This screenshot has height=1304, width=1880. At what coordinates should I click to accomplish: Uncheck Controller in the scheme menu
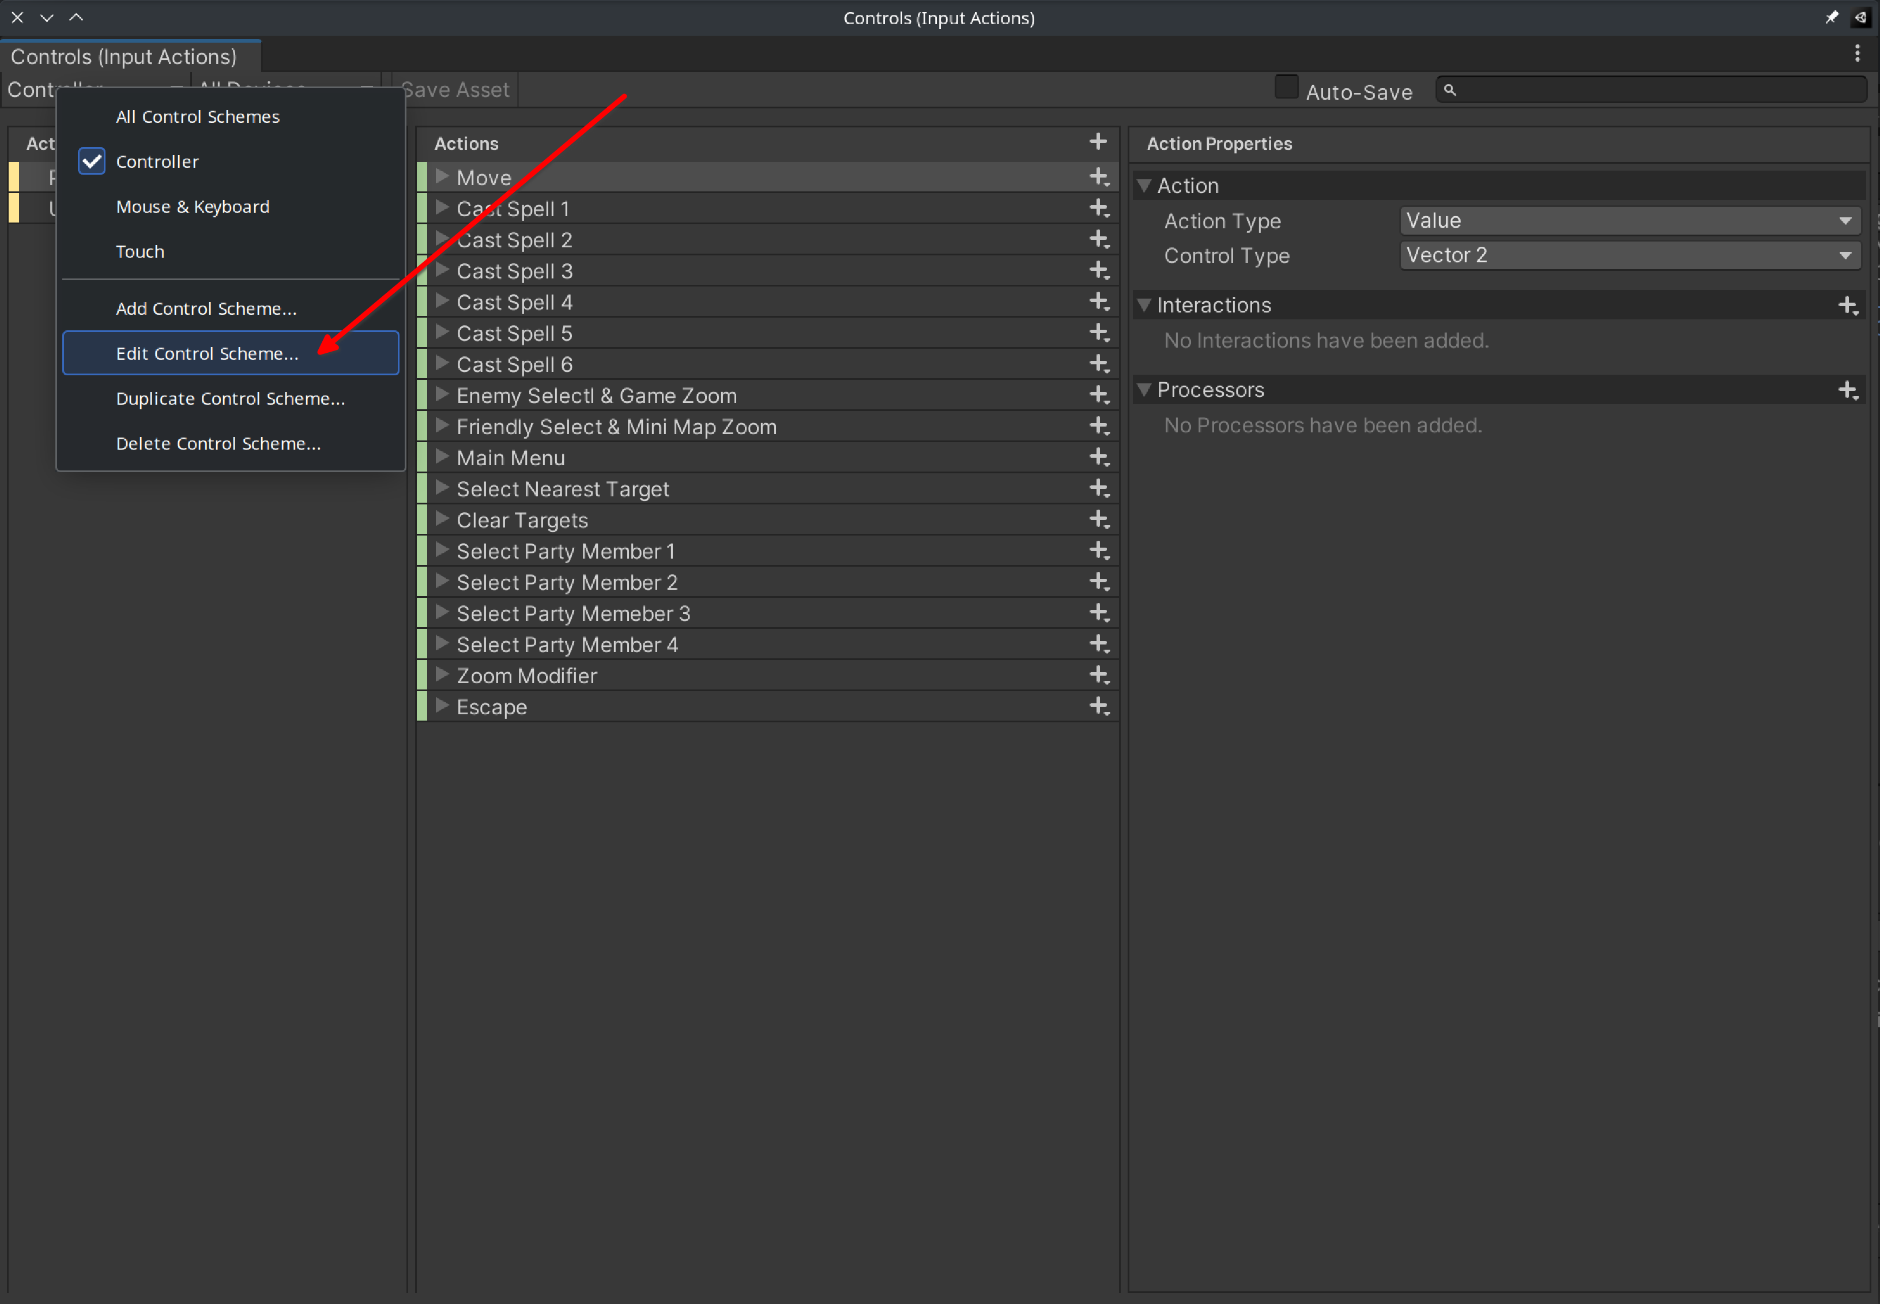[x=91, y=161]
